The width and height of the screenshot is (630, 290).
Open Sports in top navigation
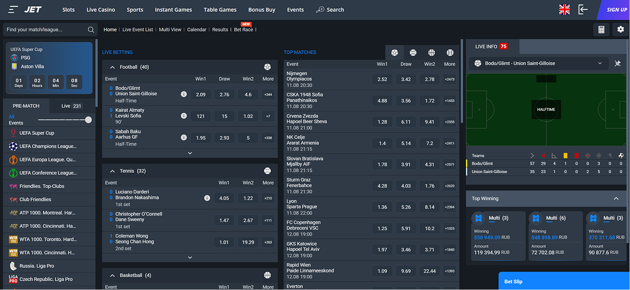pos(135,10)
